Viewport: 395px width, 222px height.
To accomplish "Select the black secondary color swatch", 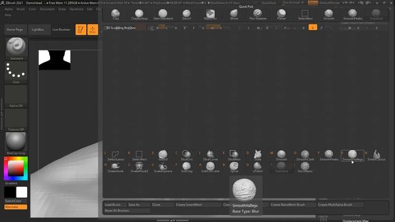I will [x=10, y=192].
